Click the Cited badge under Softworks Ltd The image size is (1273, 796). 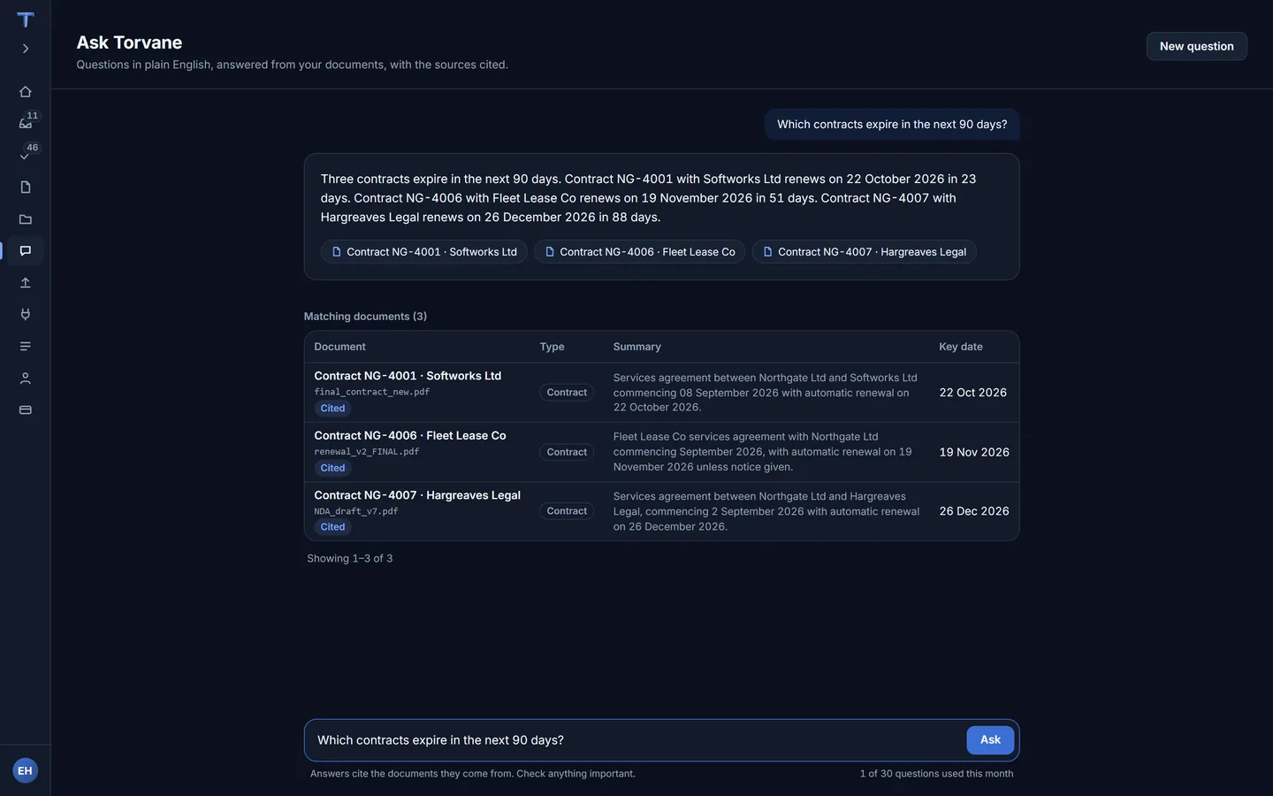332,409
